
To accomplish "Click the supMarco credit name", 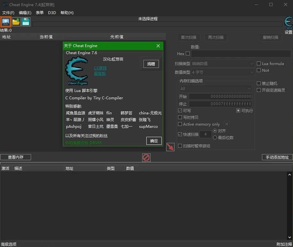I will (x=148, y=127).
